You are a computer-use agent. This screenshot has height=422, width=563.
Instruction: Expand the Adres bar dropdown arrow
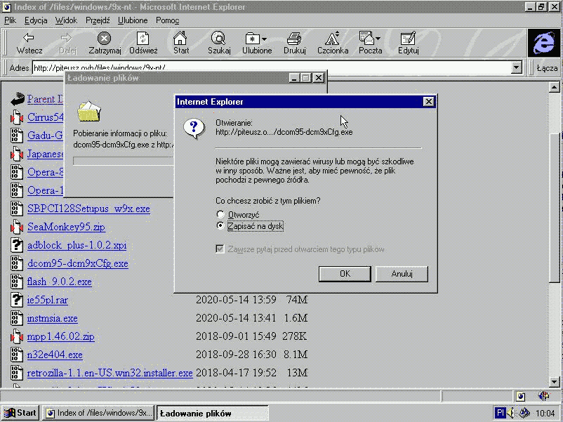(517, 68)
